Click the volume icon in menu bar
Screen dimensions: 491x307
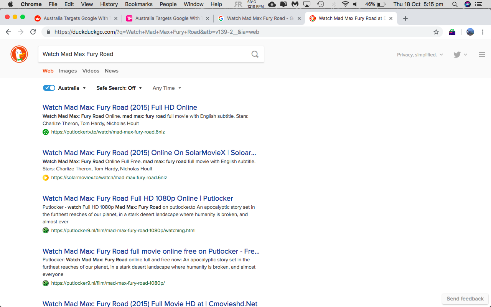click(x=355, y=4)
